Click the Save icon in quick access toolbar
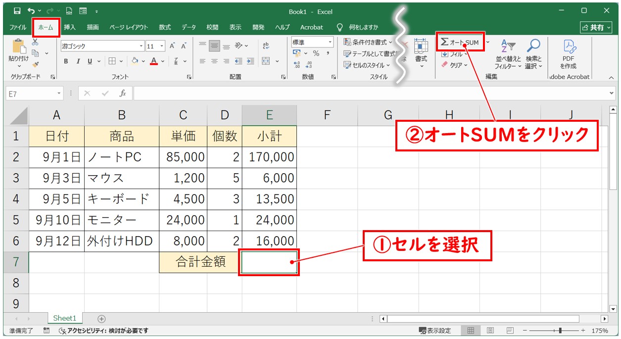 (x=17, y=11)
